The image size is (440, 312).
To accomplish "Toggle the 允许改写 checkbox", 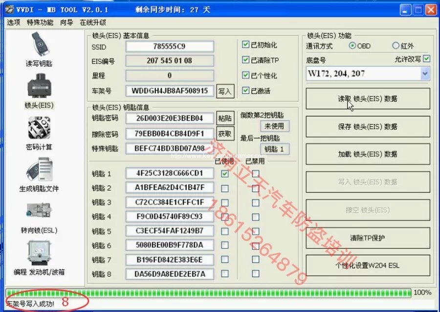I will 426,58.
